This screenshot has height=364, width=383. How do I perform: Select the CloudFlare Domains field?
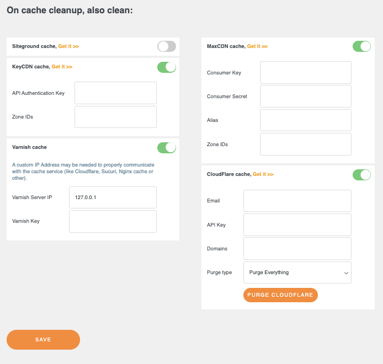pyautogui.click(x=297, y=249)
